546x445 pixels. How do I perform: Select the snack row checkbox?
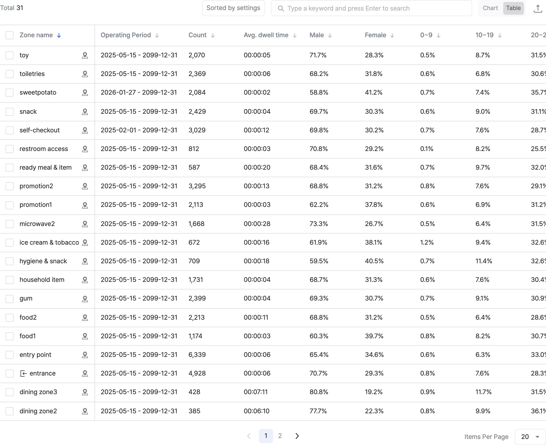10,112
